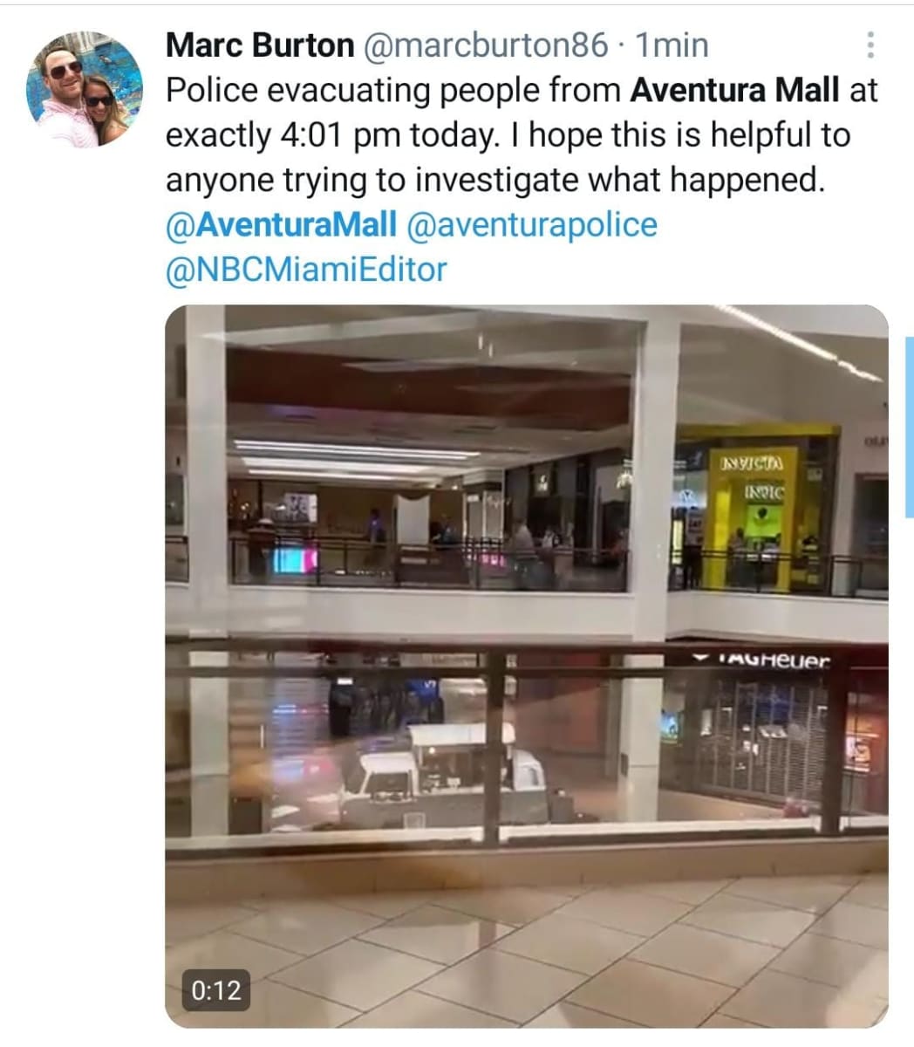Image resolution: width=914 pixels, height=1047 pixels.
Task: Open the tweet's three-dot overflow menu
Action: [870, 44]
